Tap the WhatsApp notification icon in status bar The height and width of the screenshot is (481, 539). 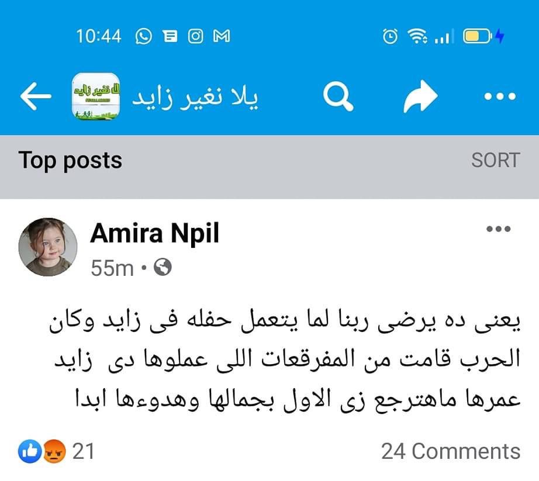tap(143, 37)
